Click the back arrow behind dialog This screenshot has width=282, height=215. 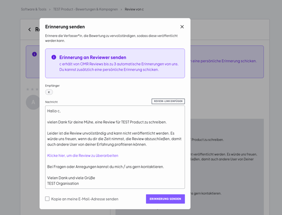[x=29, y=29]
